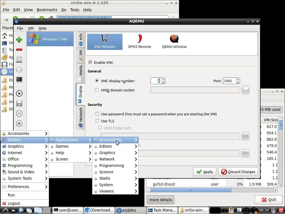Image resolution: width=285 pixels, height=214 pixels.
Task: Switch to the Info vertical tab
Action: (80, 40)
